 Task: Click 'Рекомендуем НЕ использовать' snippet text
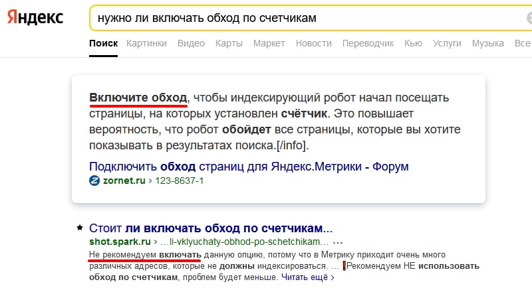[x=412, y=266]
